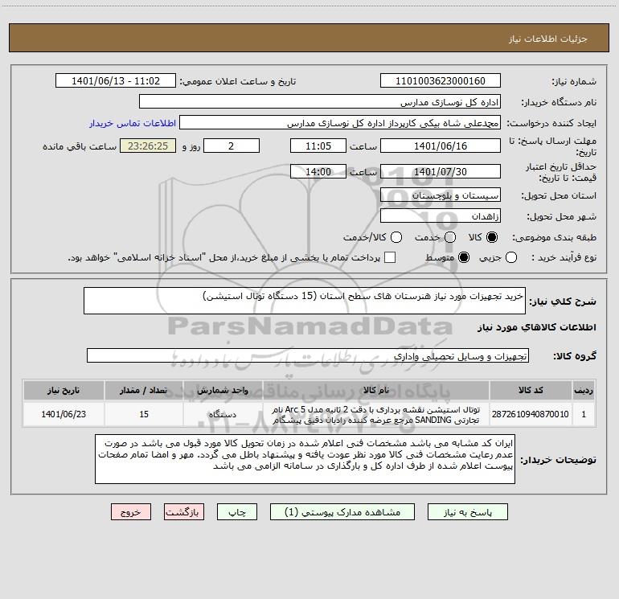
Task: Click the ردیف column header
Action: point(584,390)
